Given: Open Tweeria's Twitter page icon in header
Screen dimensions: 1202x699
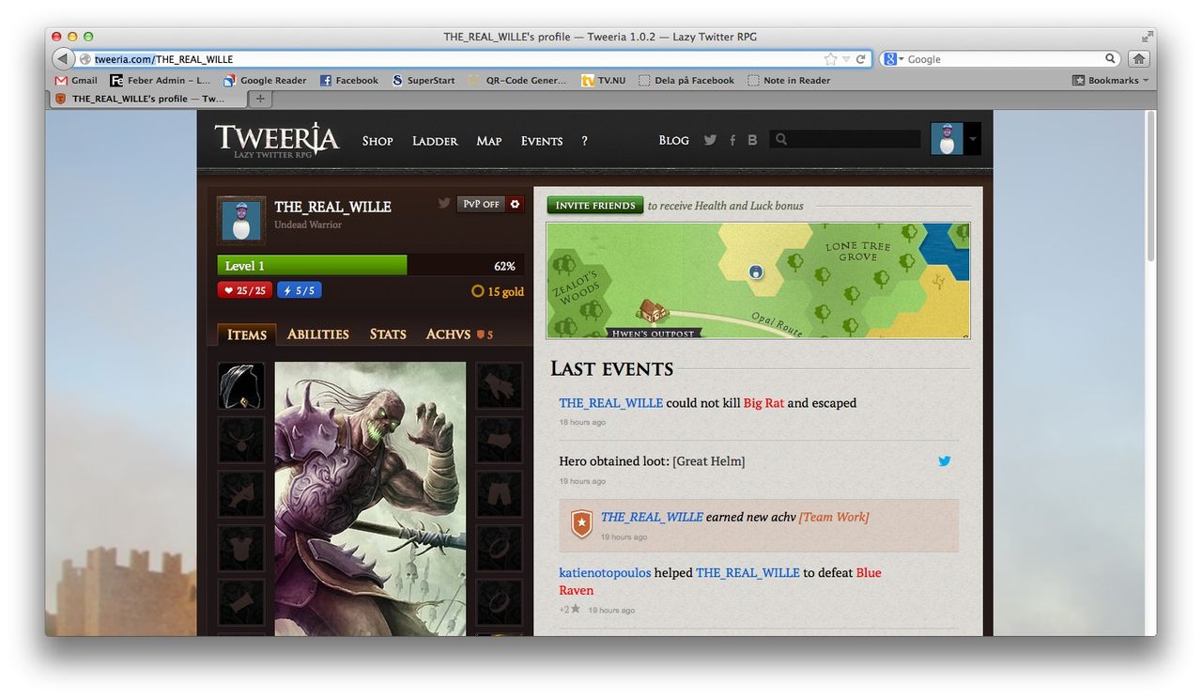Looking at the screenshot, I should click(710, 140).
